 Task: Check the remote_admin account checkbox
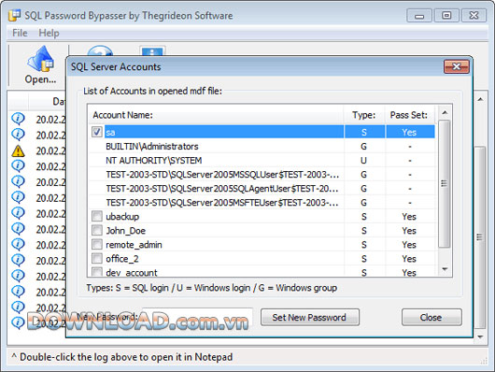click(97, 244)
